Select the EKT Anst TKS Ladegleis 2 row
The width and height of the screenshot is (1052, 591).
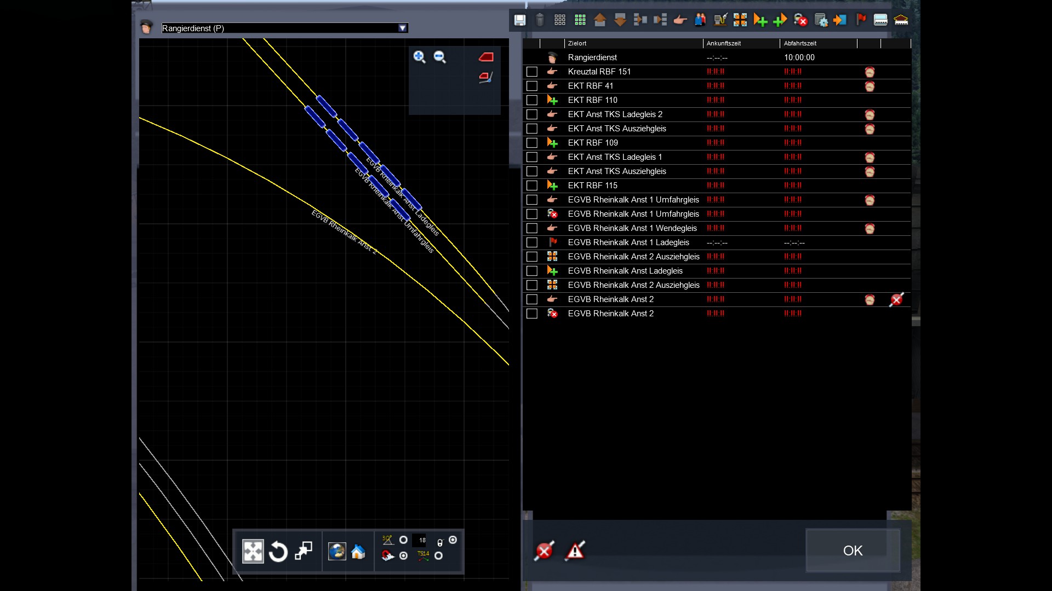coord(615,114)
